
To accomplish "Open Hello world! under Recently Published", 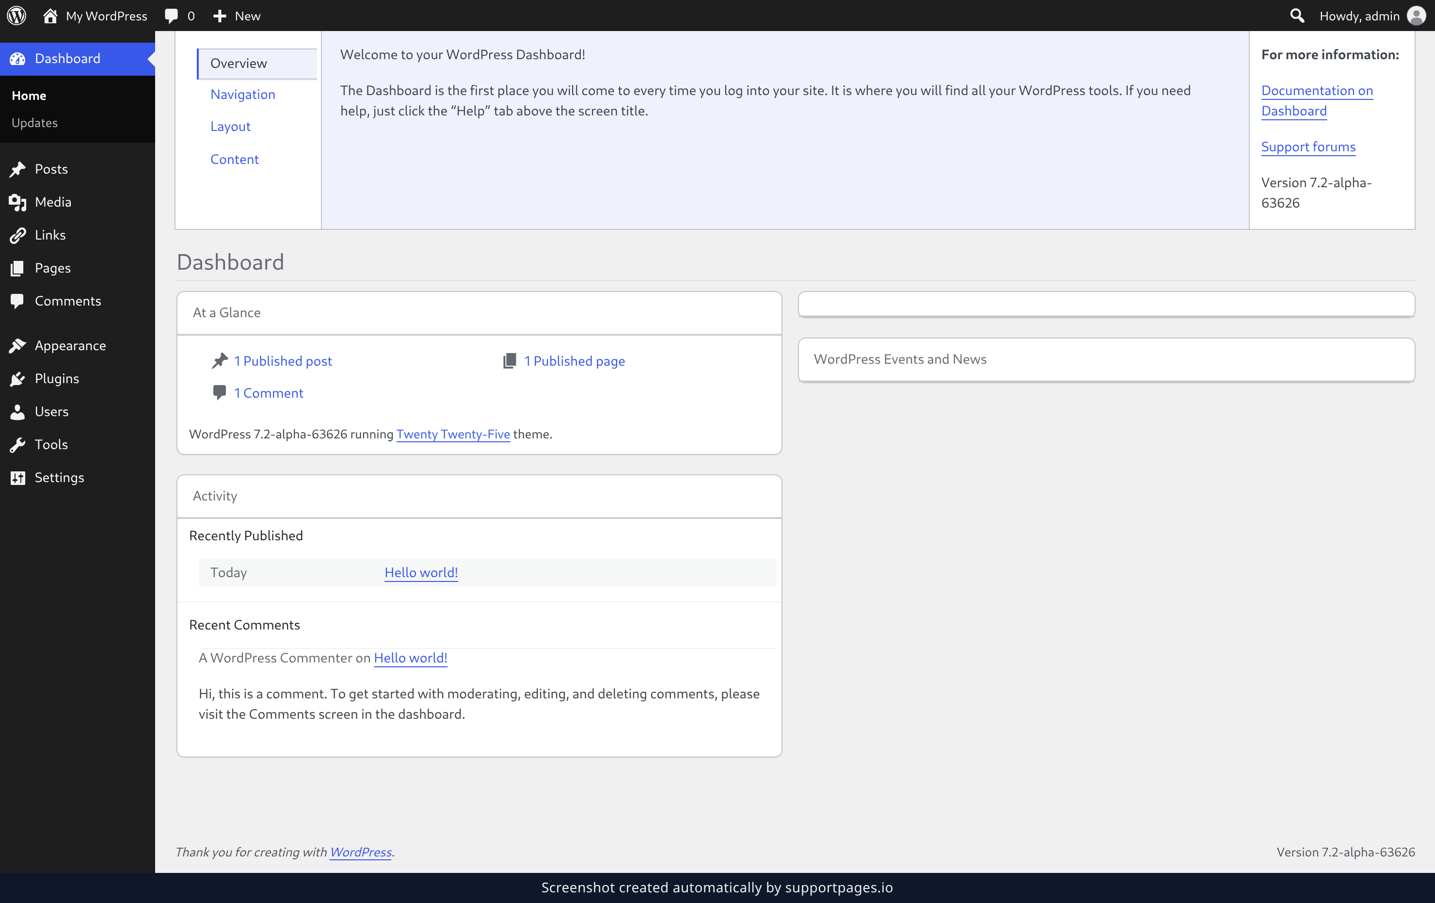I will click(x=421, y=572).
